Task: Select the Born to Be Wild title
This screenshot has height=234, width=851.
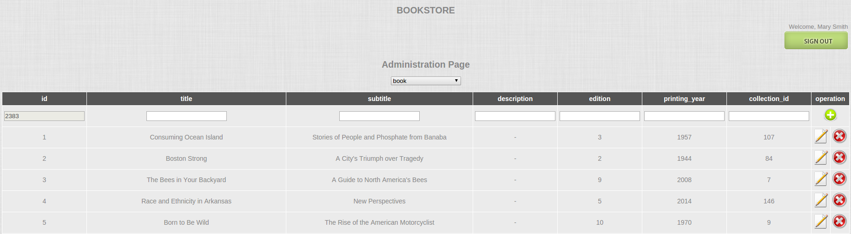Action: [186, 222]
